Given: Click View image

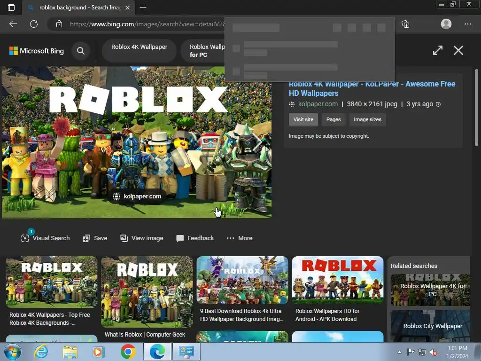Looking at the screenshot, I should point(142,238).
